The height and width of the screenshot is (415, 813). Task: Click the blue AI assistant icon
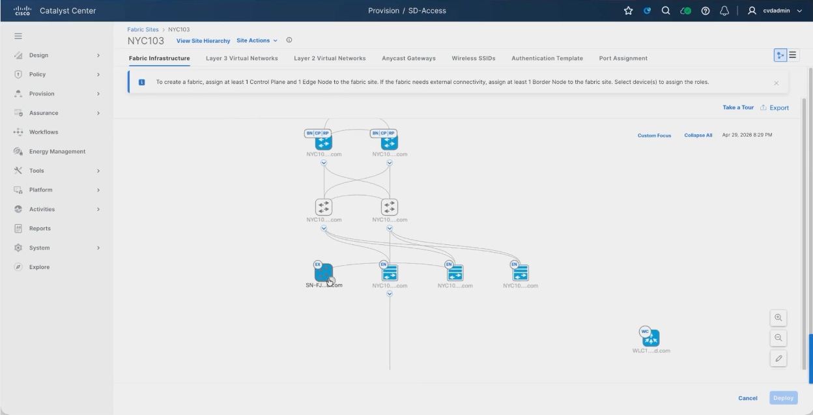647,10
